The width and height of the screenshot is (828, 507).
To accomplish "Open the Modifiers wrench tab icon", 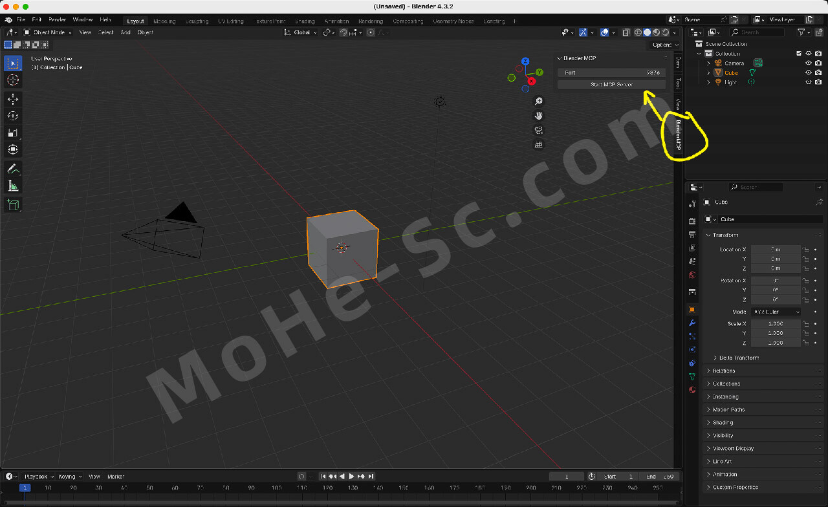I will coord(692,323).
